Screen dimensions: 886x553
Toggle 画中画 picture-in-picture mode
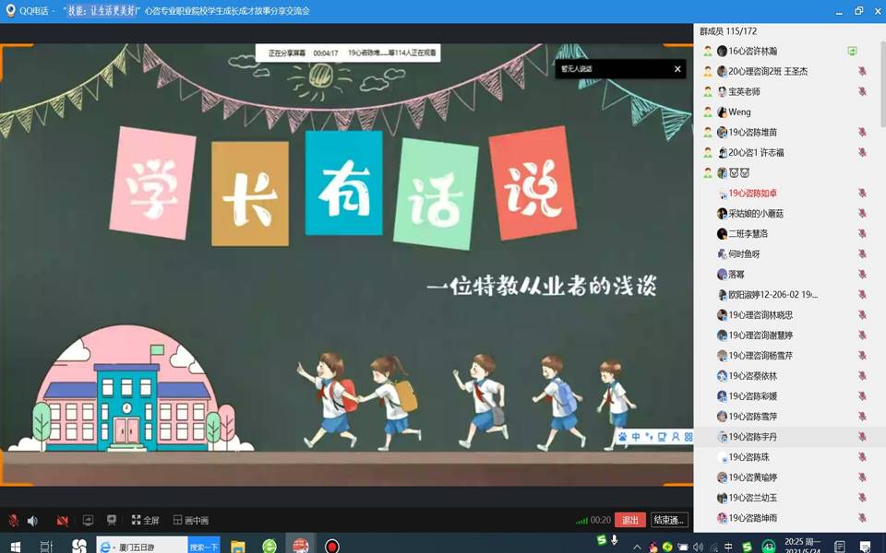[x=191, y=521]
